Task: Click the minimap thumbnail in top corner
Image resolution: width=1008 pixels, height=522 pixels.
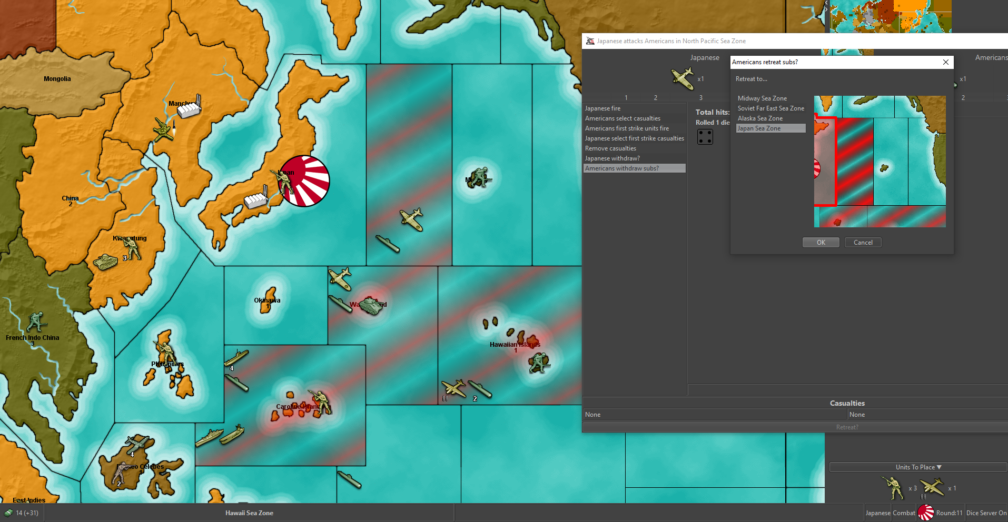Action: (x=890, y=16)
